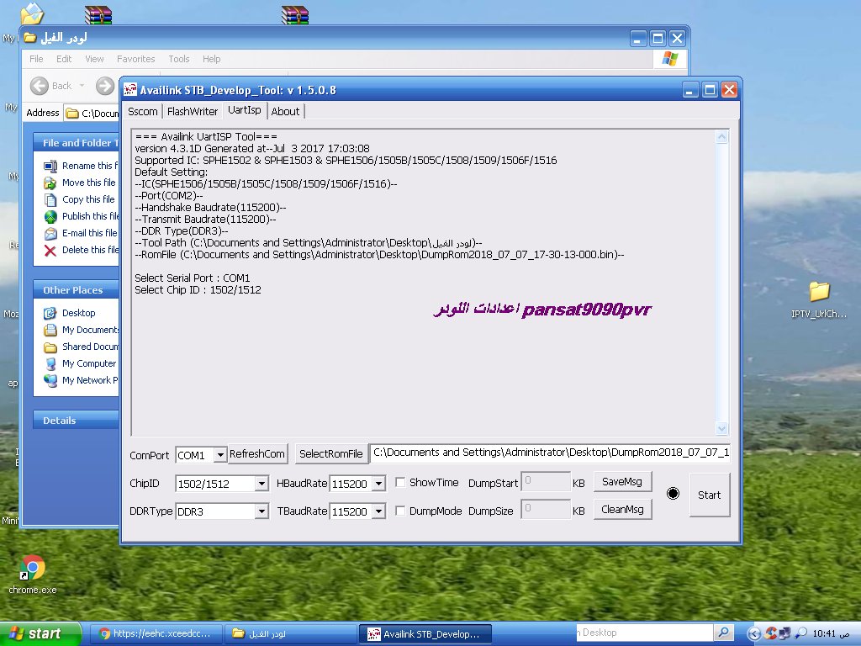This screenshot has width=861, height=646.
Task: Click the Back arrow in Explorer
Action: pos(40,86)
